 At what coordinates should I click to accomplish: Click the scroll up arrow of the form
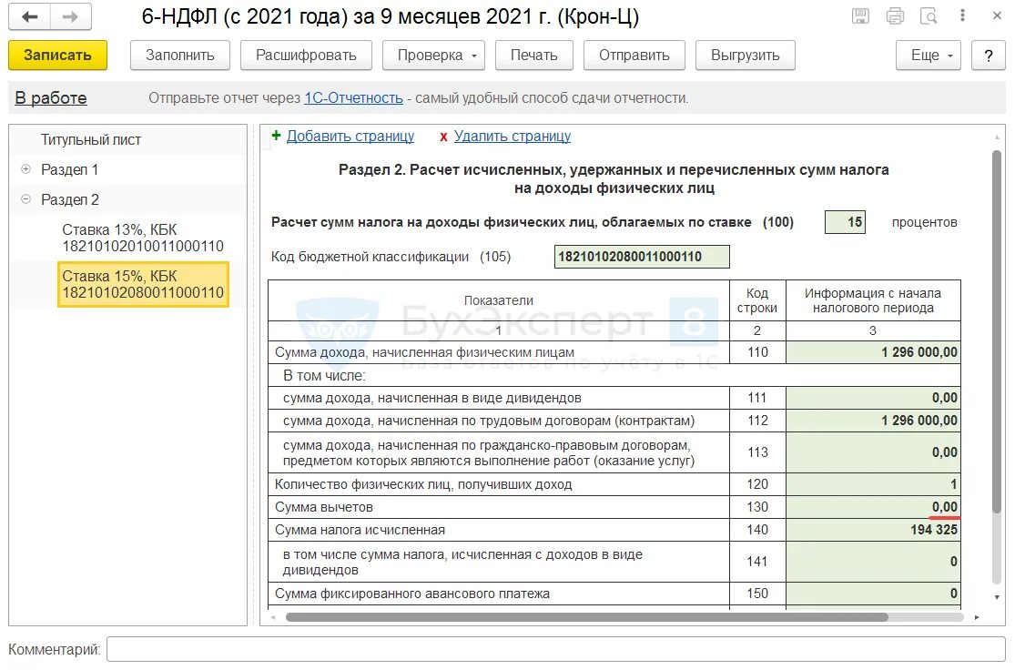[x=997, y=137]
